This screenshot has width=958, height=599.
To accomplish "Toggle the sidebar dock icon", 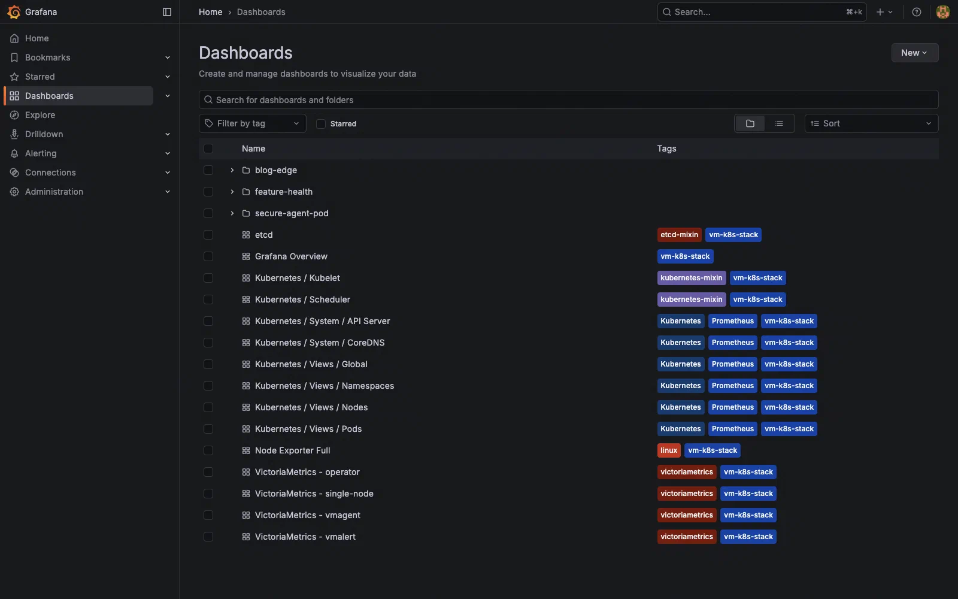I will click(x=167, y=12).
